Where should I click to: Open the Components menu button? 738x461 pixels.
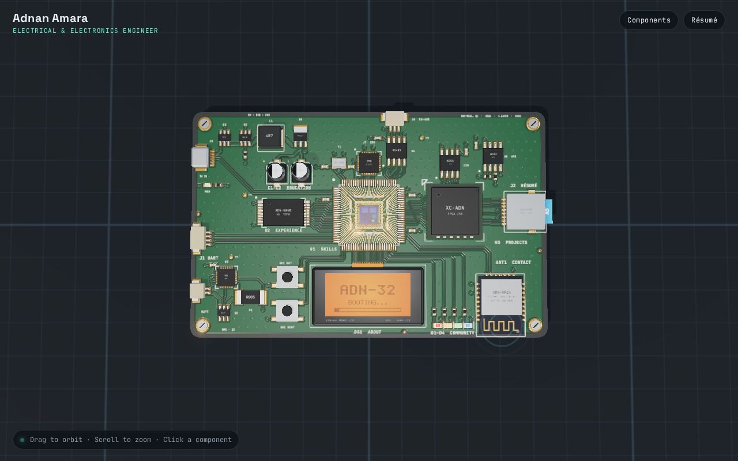[x=649, y=20]
